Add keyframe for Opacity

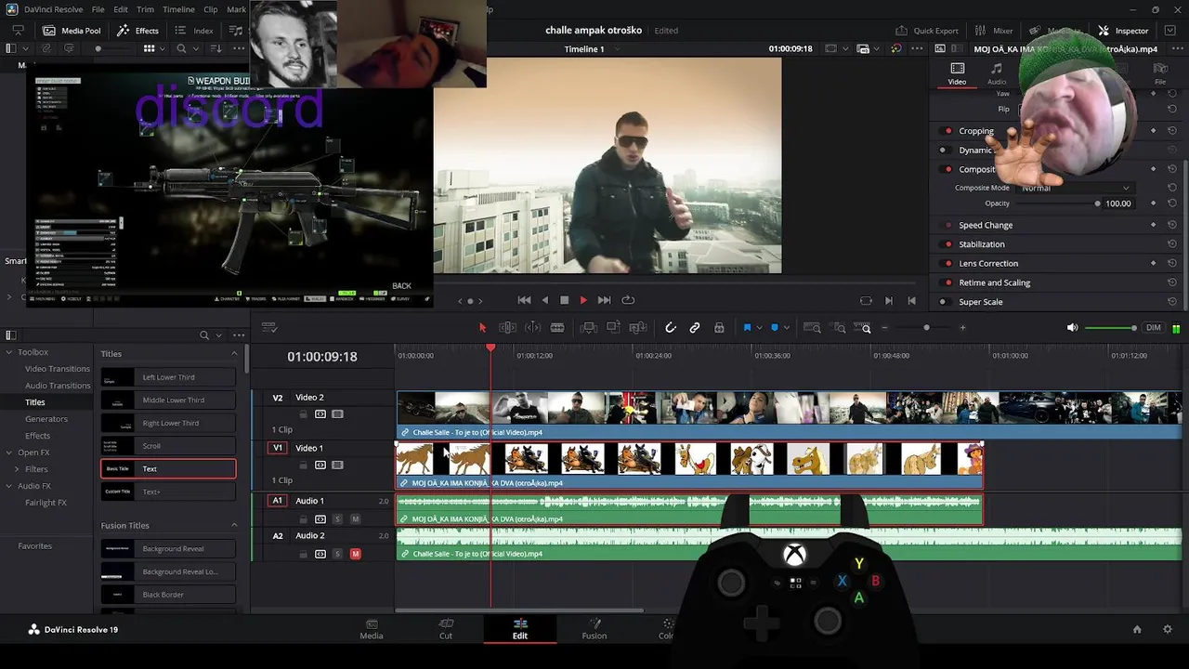click(1153, 203)
